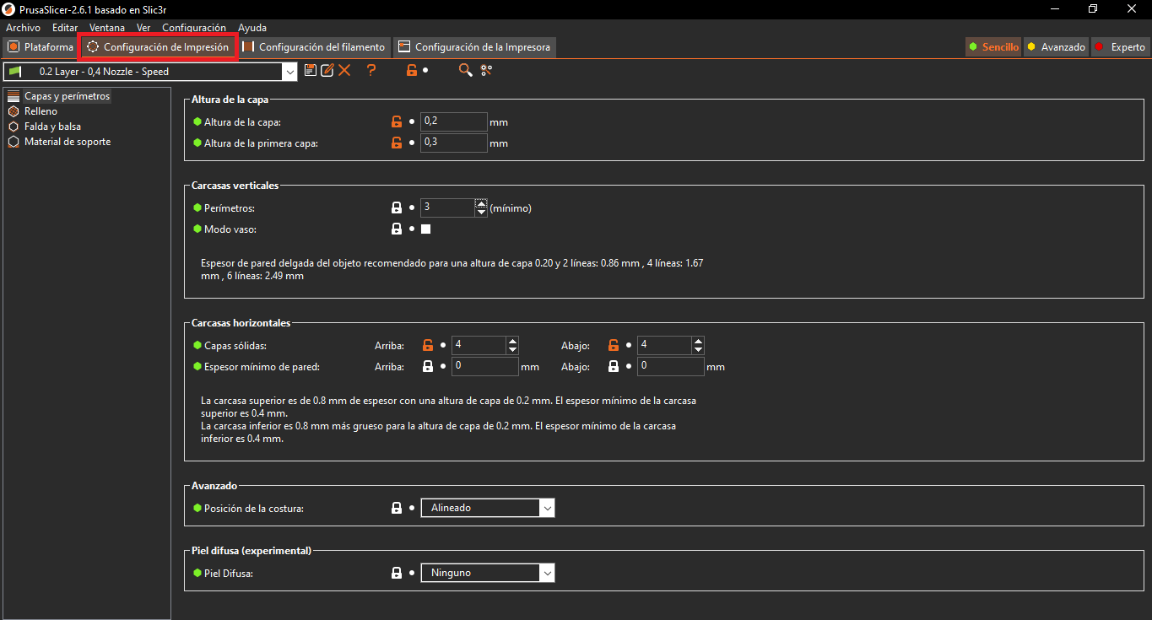The image size is (1152, 620).
Task: Select Material de soporte in the sidebar
Action: [x=67, y=142]
